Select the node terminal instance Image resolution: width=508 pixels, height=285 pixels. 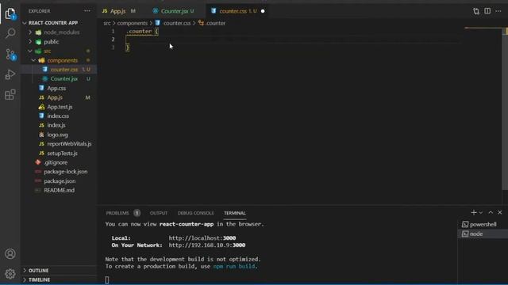pos(483,234)
